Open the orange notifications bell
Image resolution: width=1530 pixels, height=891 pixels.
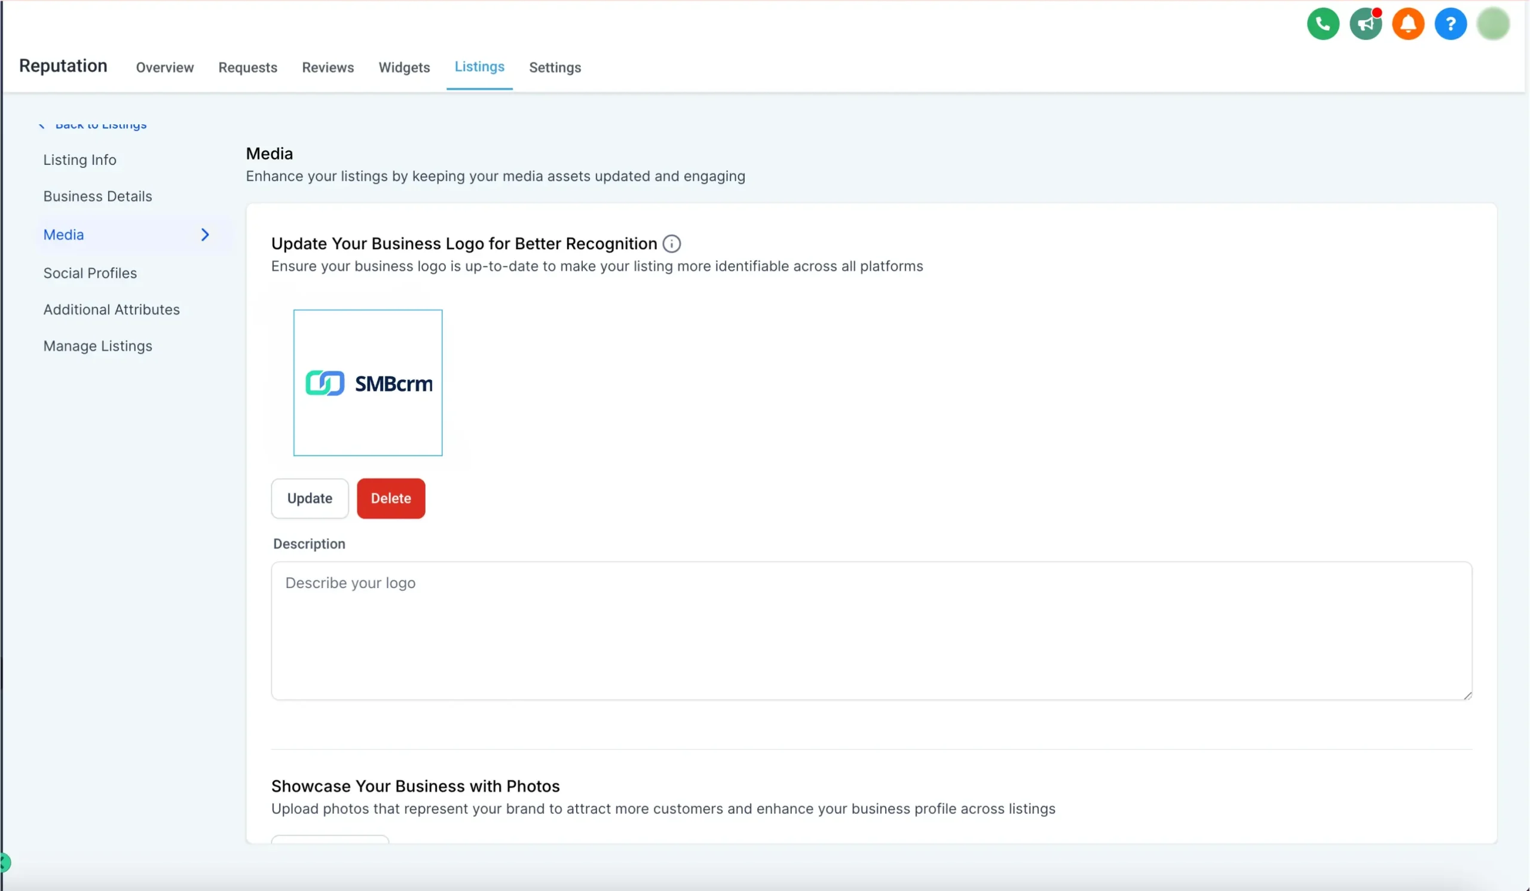[x=1408, y=25]
